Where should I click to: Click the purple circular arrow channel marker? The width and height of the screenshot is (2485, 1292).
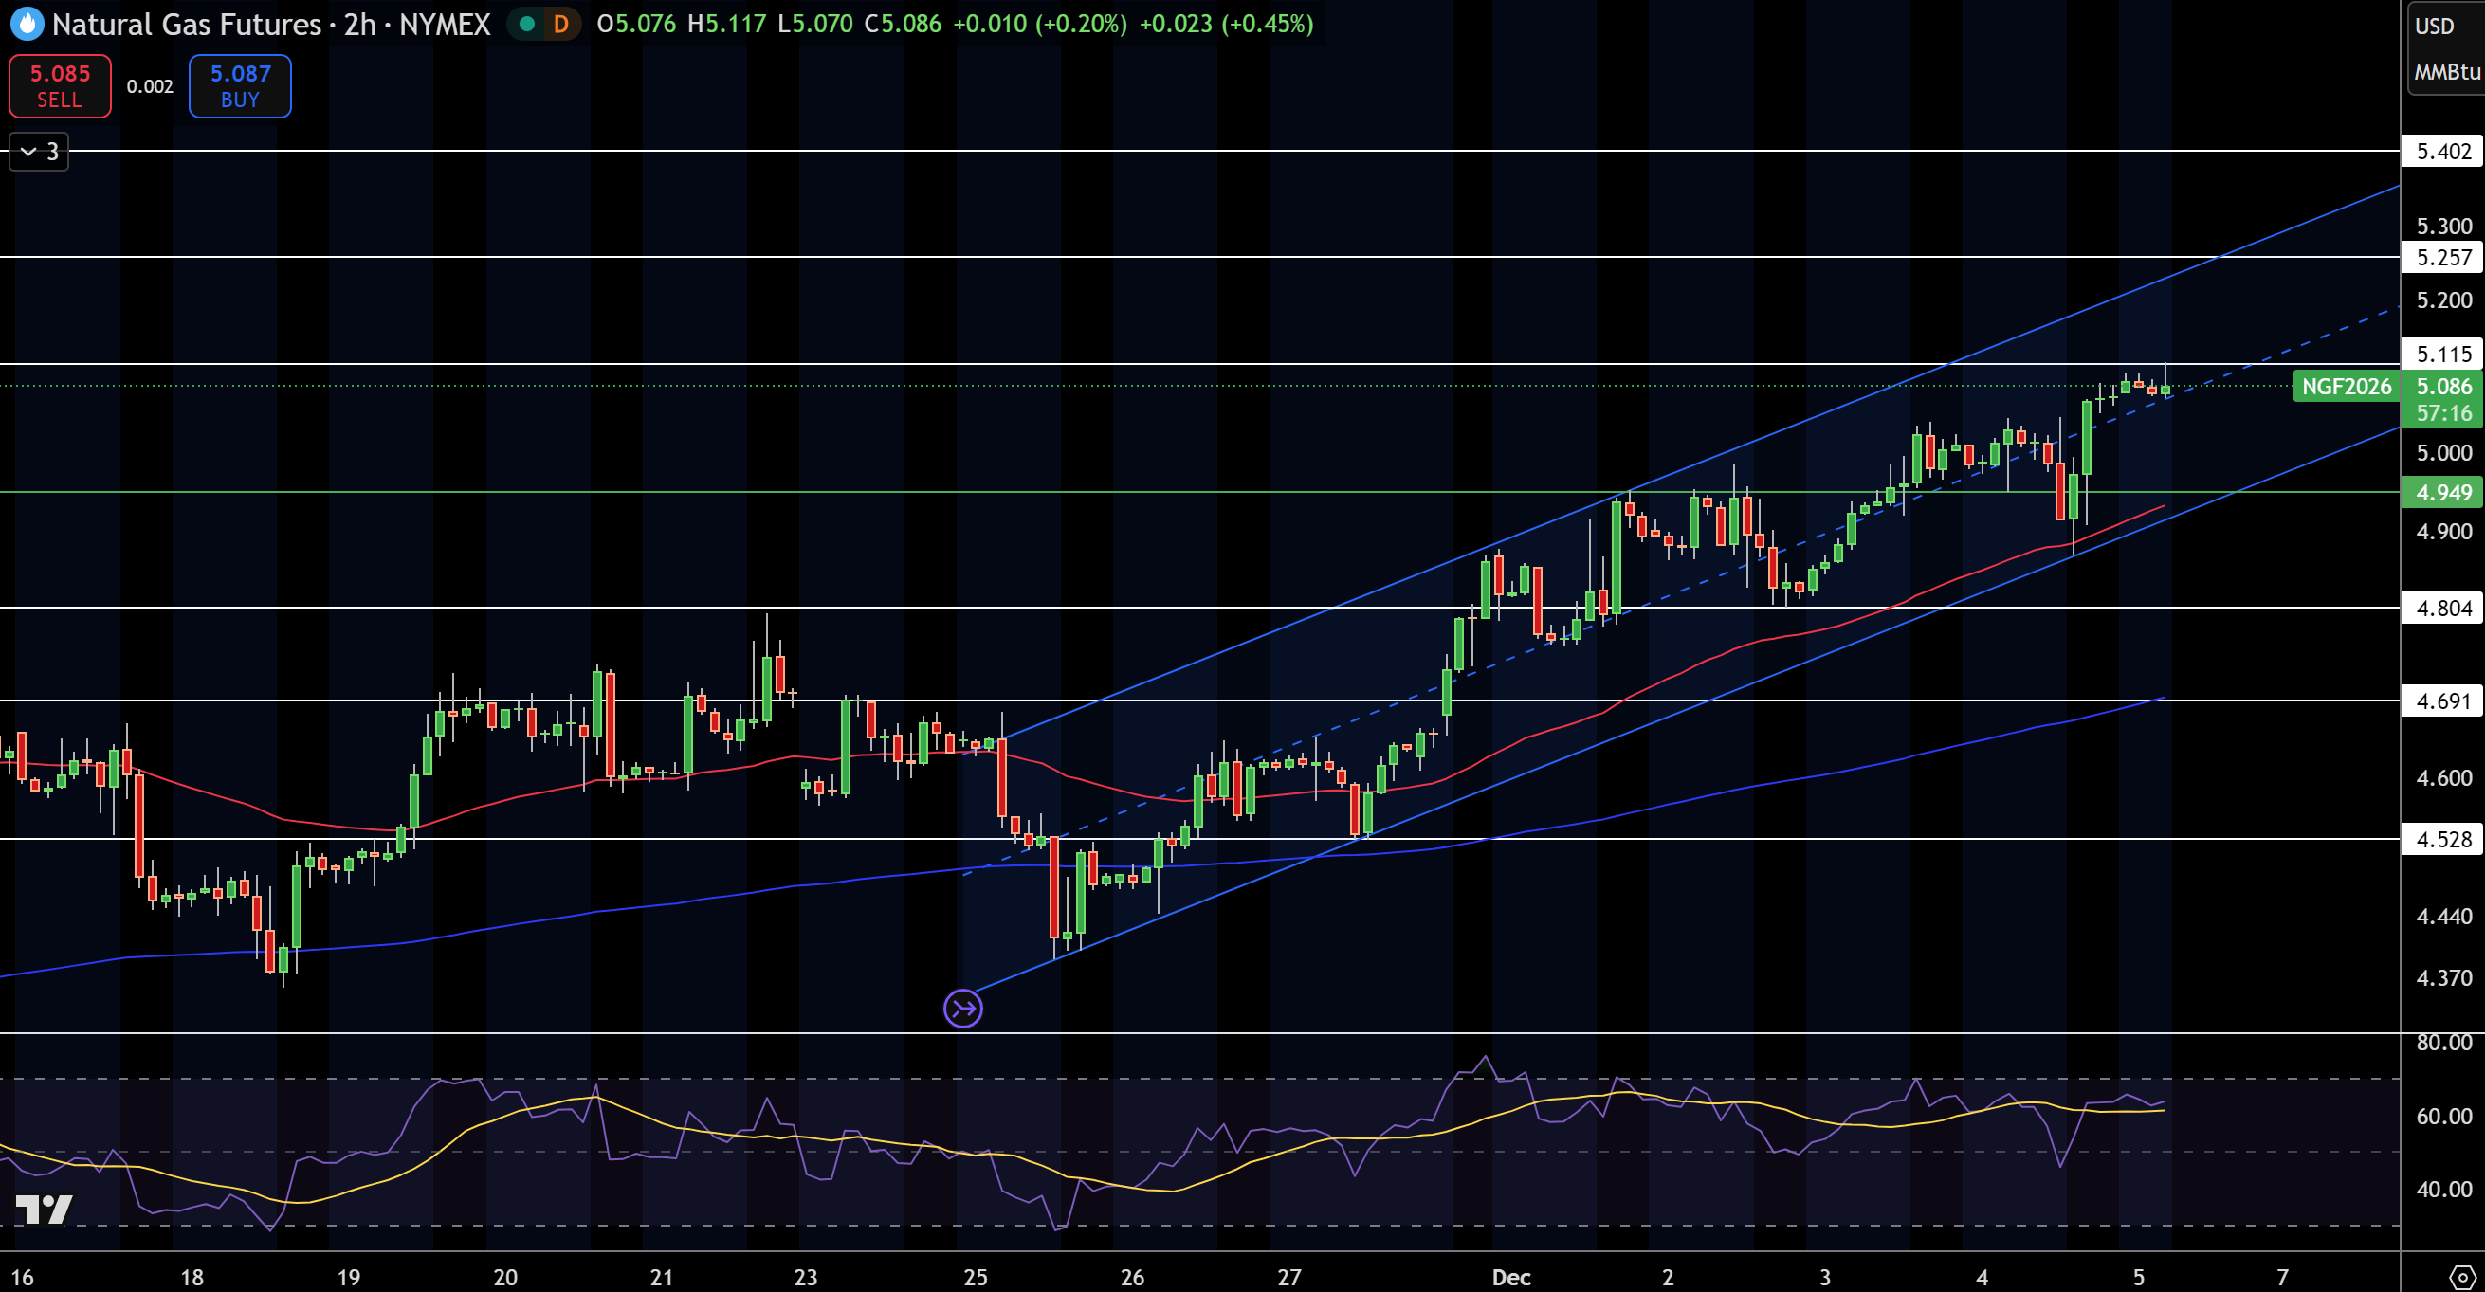961,1009
